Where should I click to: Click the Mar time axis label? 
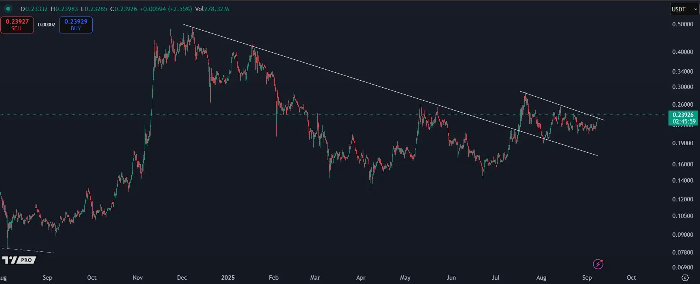tap(315, 278)
